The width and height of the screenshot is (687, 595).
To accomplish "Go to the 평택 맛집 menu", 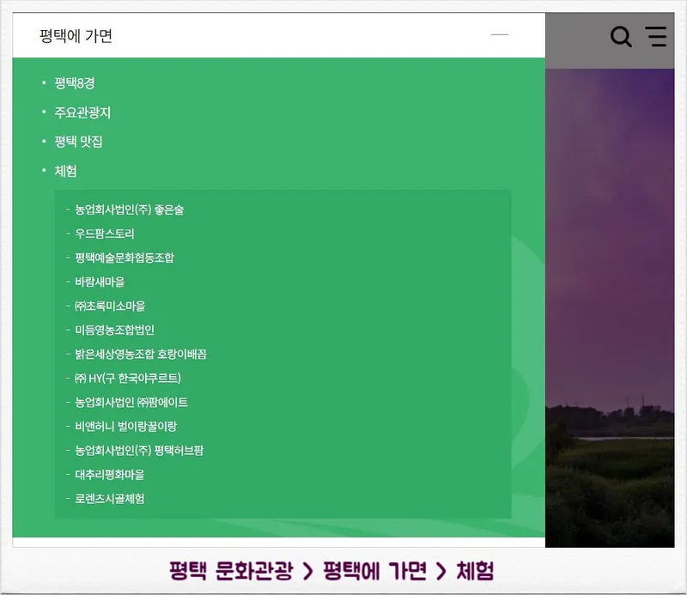I will click(78, 142).
